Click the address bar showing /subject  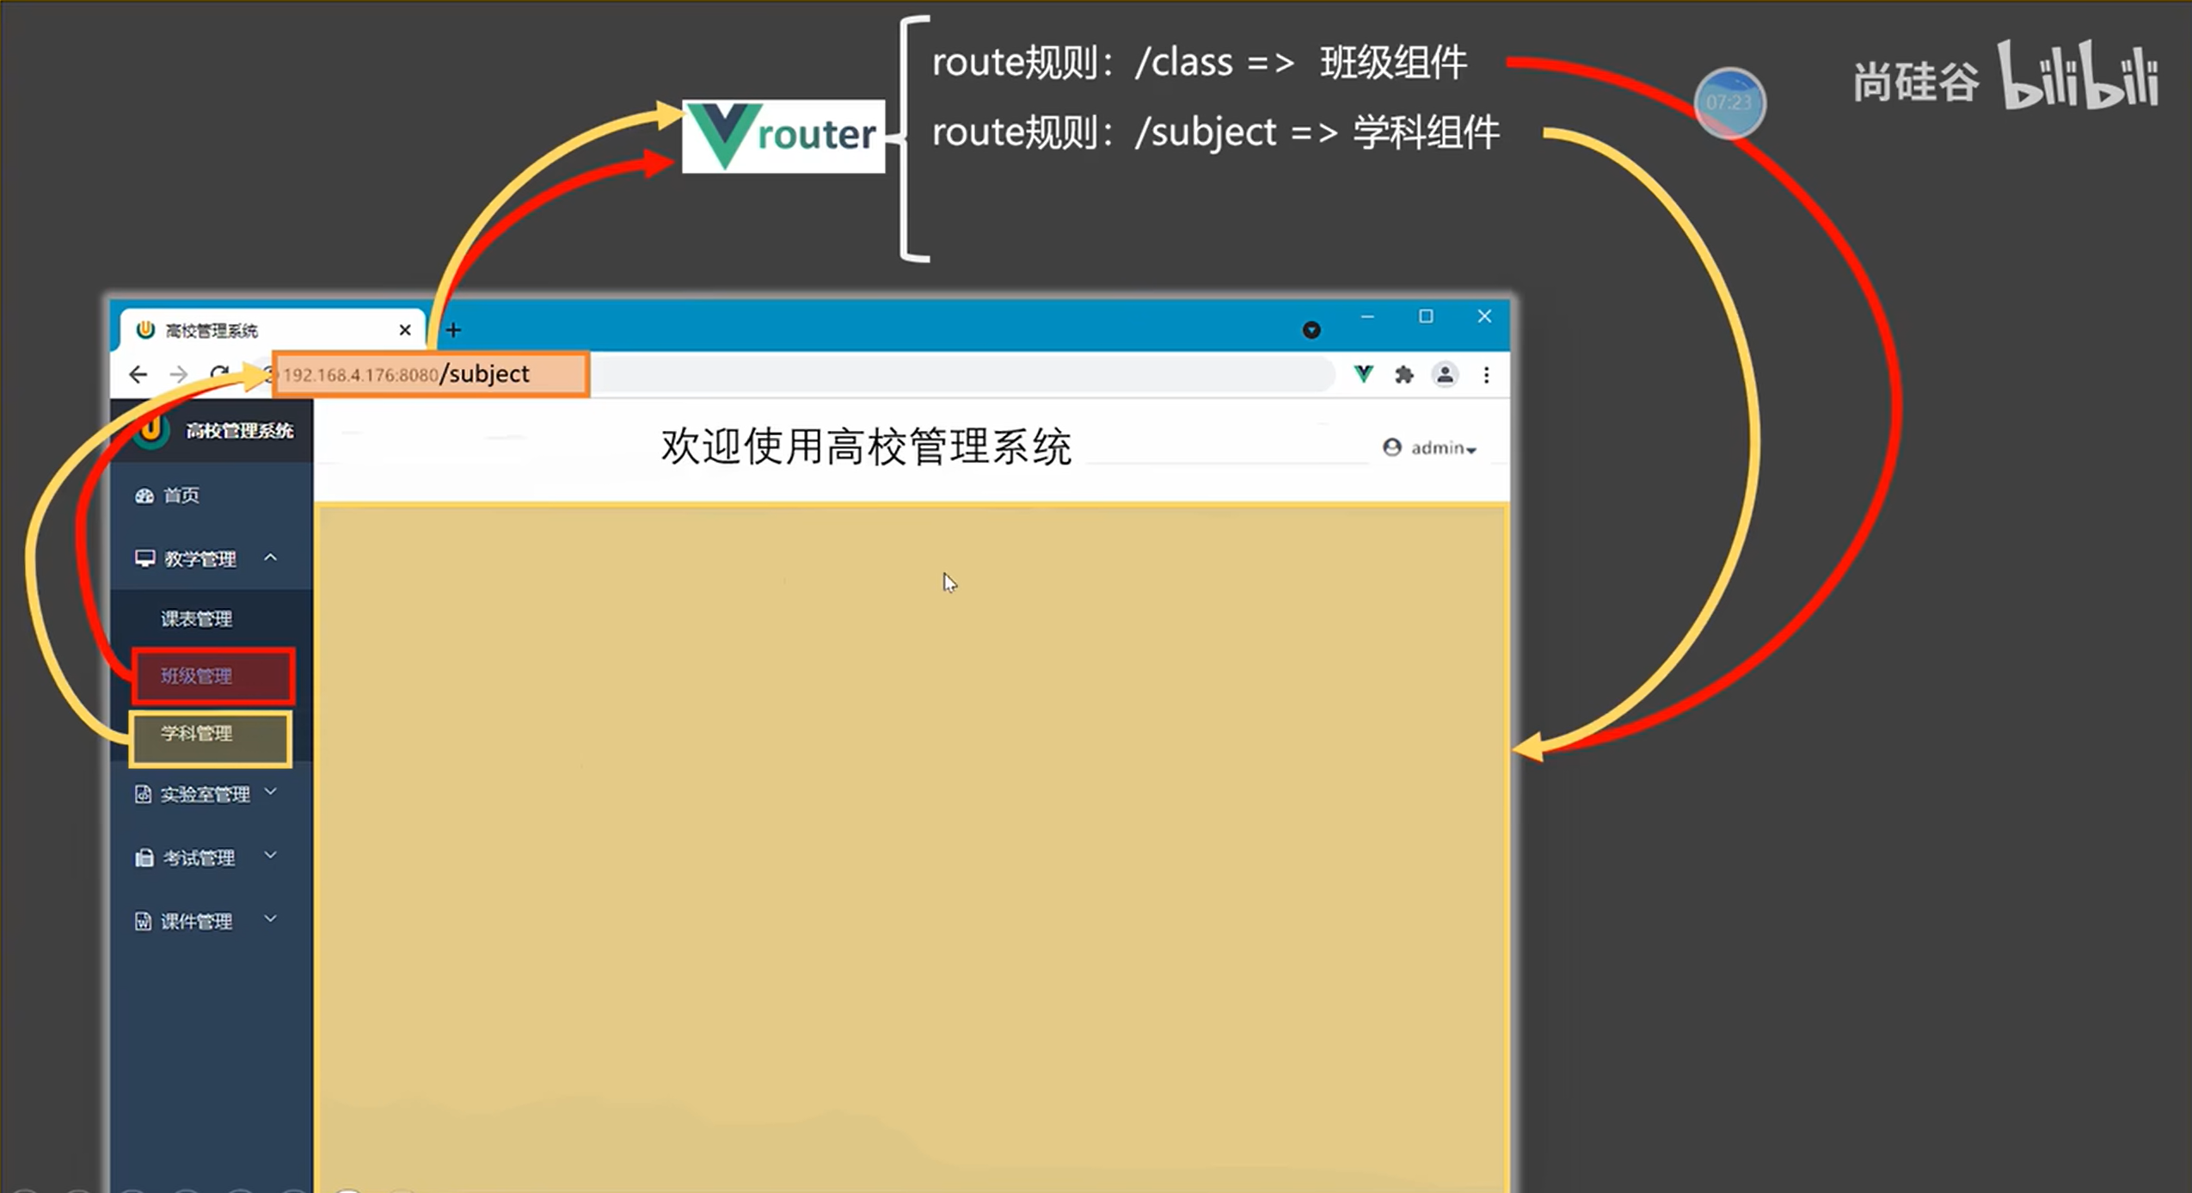428,373
